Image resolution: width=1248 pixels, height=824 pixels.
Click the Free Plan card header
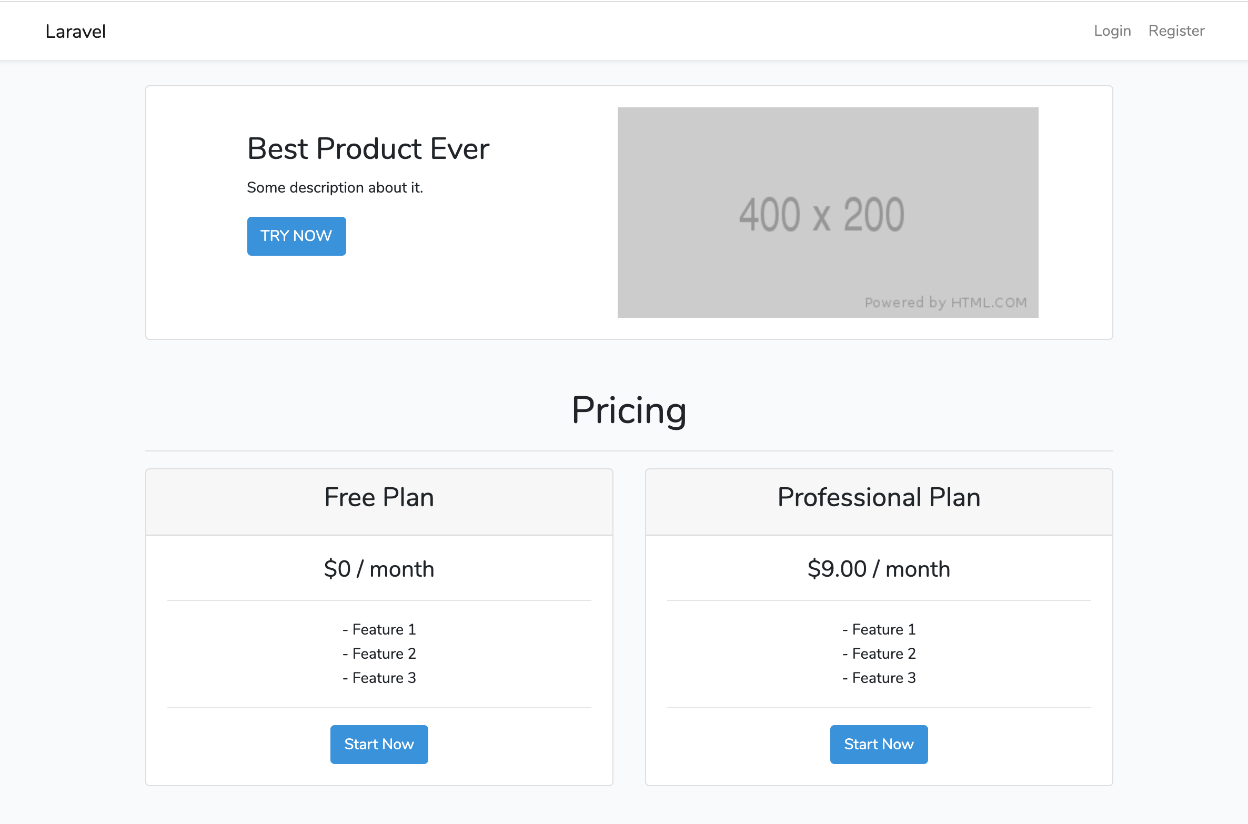379,502
